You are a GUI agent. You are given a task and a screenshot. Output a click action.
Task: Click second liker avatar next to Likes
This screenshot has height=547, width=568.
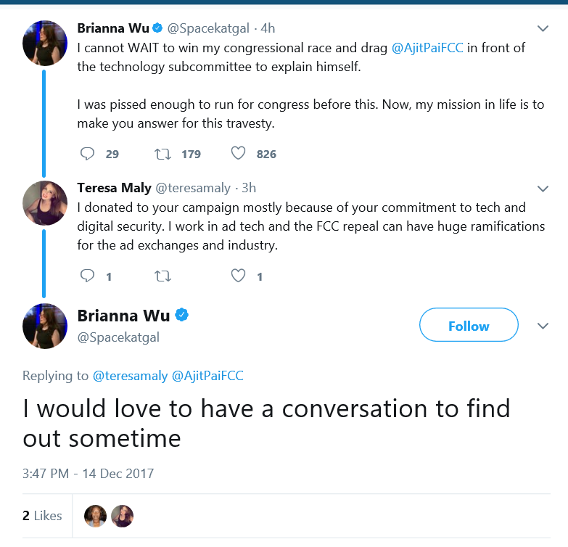pyautogui.click(x=122, y=516)
